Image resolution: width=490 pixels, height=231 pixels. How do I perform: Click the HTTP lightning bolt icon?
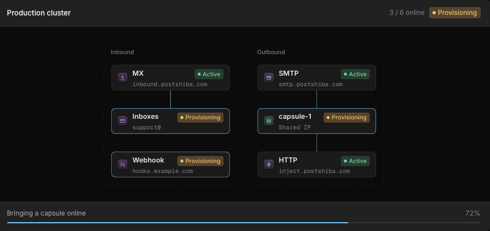coord(269,164)
